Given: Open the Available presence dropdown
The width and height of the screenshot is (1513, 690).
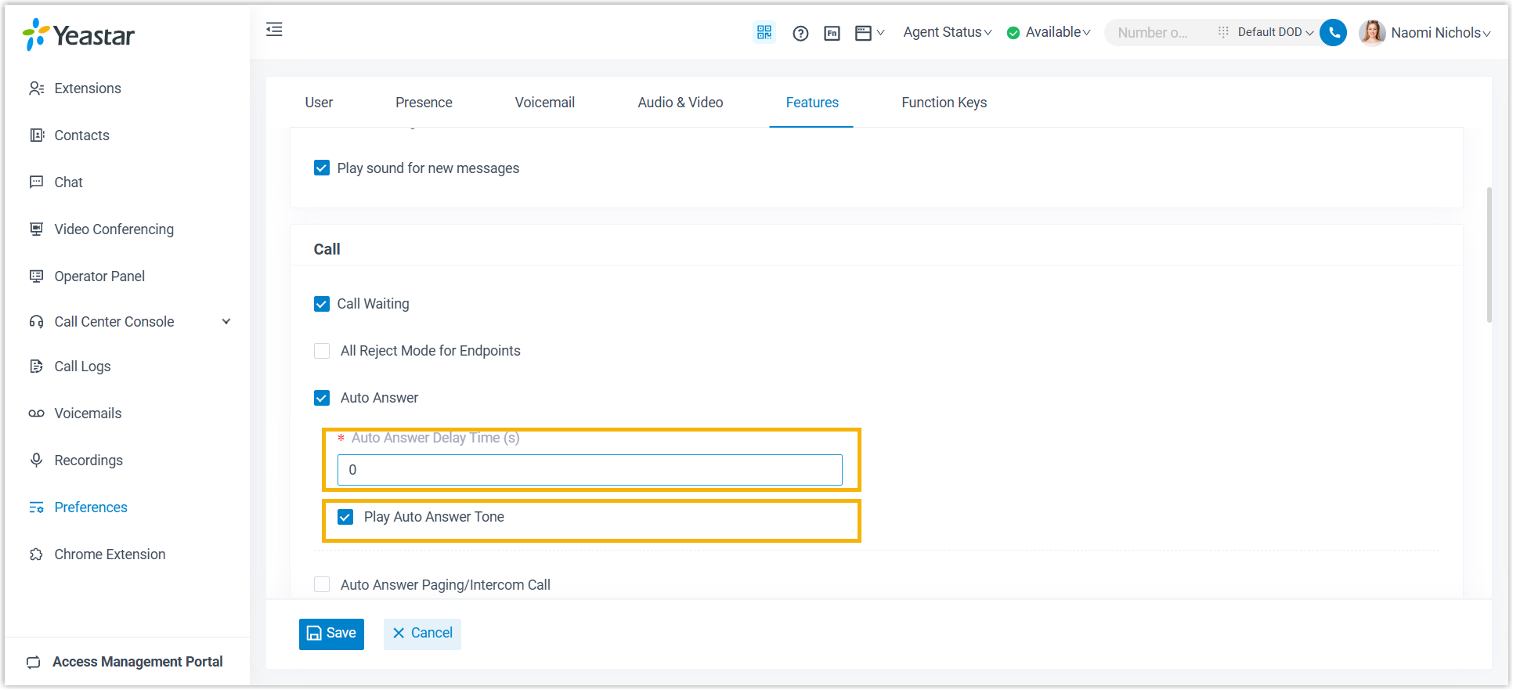Looking at the screenshot, I should (1049, 32).
